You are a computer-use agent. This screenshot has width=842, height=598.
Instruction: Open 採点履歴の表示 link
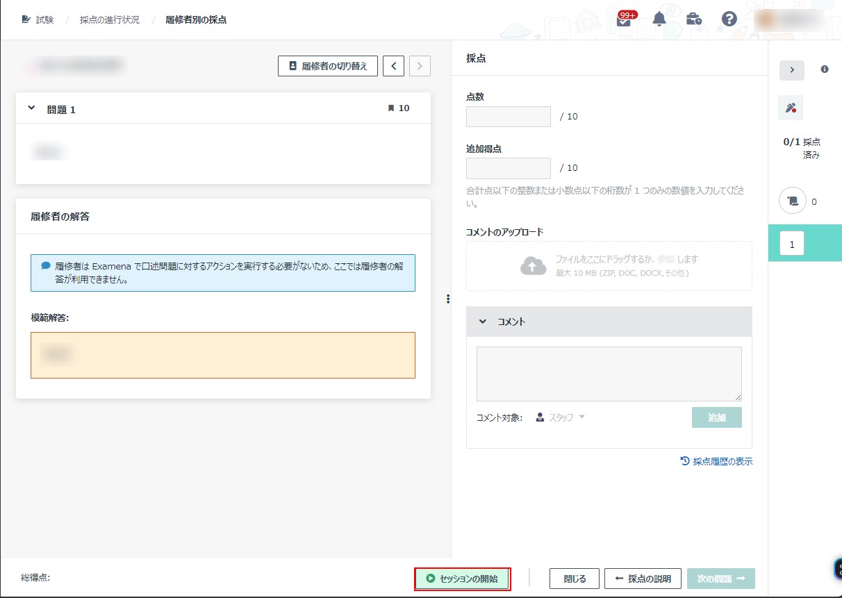pos(716,461)
